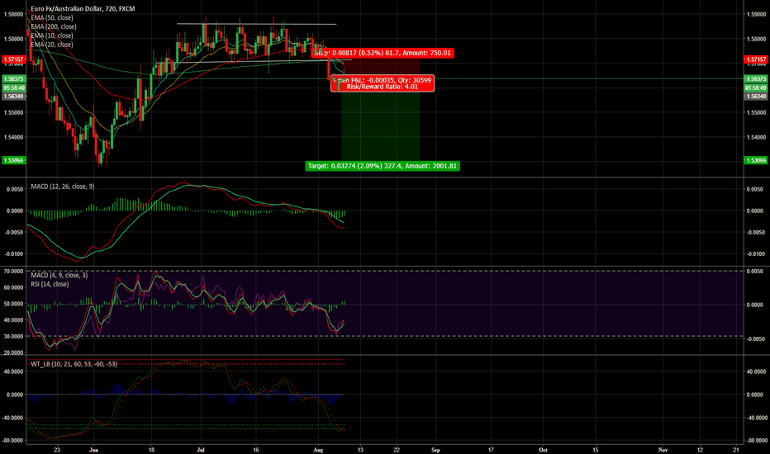This screenshot has height=454, width=770.
Task: Click the Open P&L Risk/Reward Ratio label
Action: (x=383, y=83)
